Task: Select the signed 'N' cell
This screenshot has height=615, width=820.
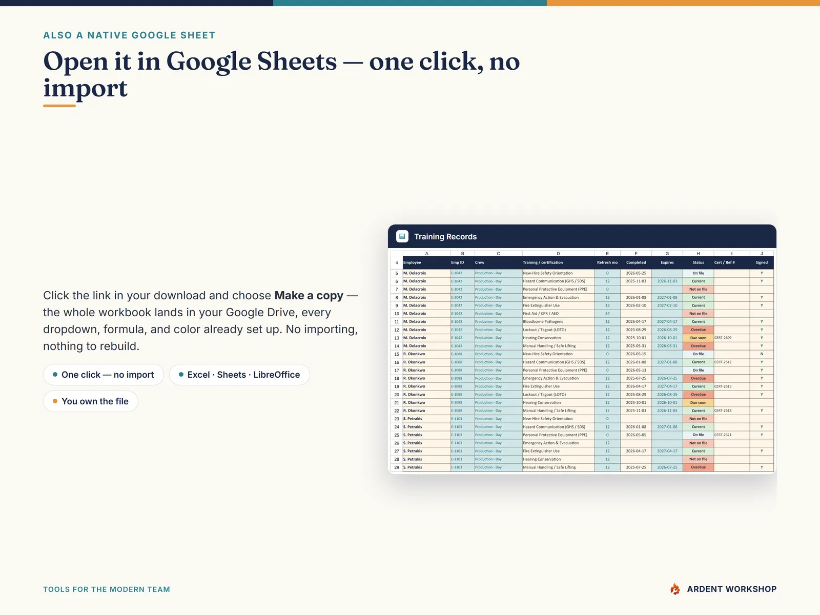Action: coord(762,354)
